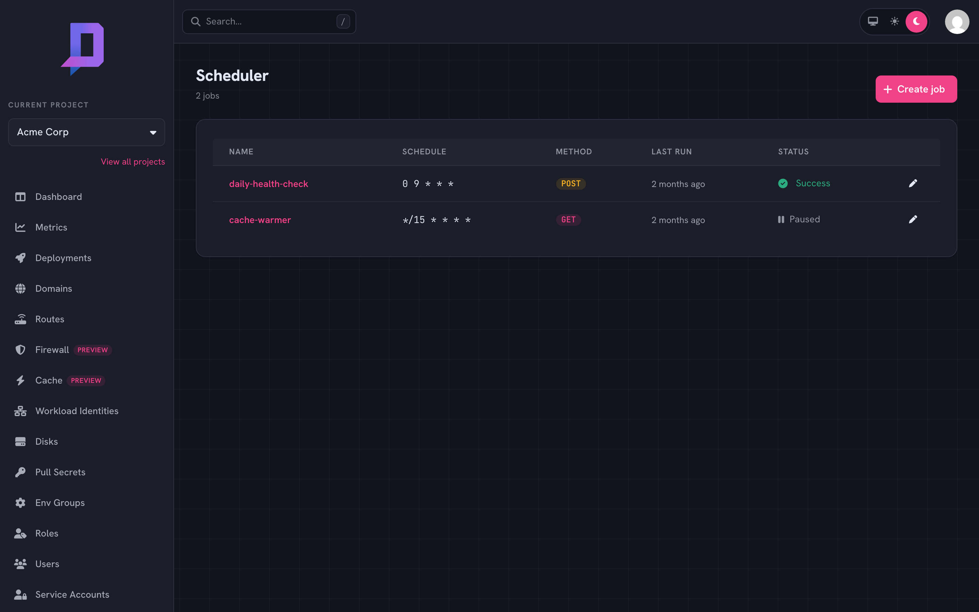Click the Service Accounts lock-user icon
Screen dimensions: 979x612
(20, 595)
